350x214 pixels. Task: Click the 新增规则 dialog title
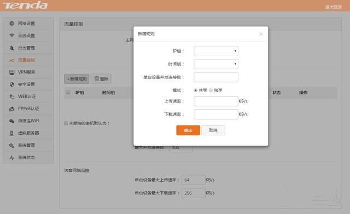point(146,34)
